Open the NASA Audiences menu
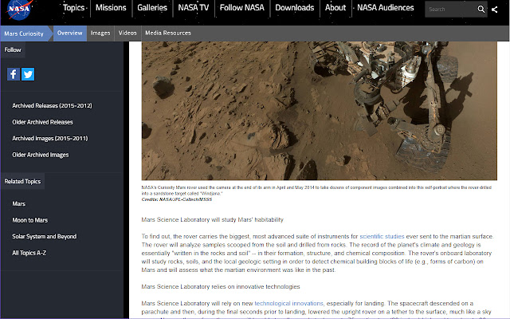The image size is (510, 319). tap(386, 7)
